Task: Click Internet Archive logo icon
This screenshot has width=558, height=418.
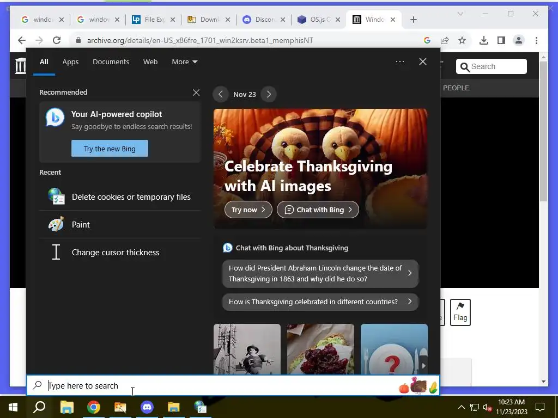Action: coord(21,66)
